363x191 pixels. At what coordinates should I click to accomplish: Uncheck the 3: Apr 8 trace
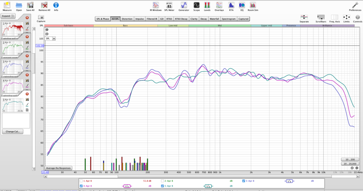244,181
